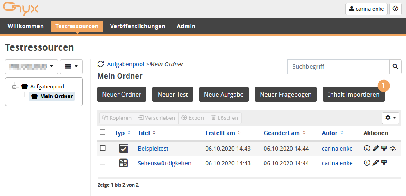
Task: Click the Titel column header
Action: coord(144,133)
